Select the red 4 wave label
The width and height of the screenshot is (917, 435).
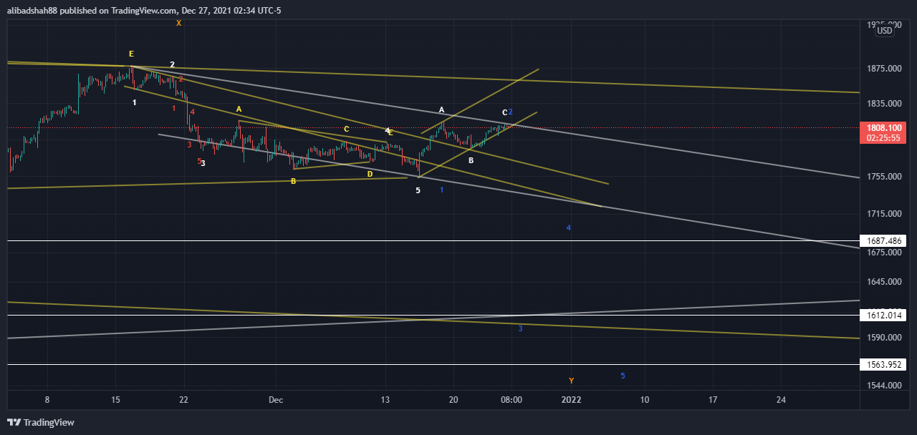point(193,112)
